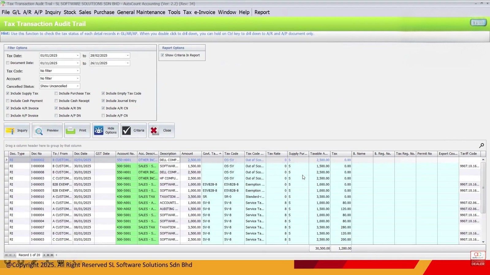The width and height of the screenshot is (490, 275).
Task: Go to next record arrow
Action: tap(44, 255)
